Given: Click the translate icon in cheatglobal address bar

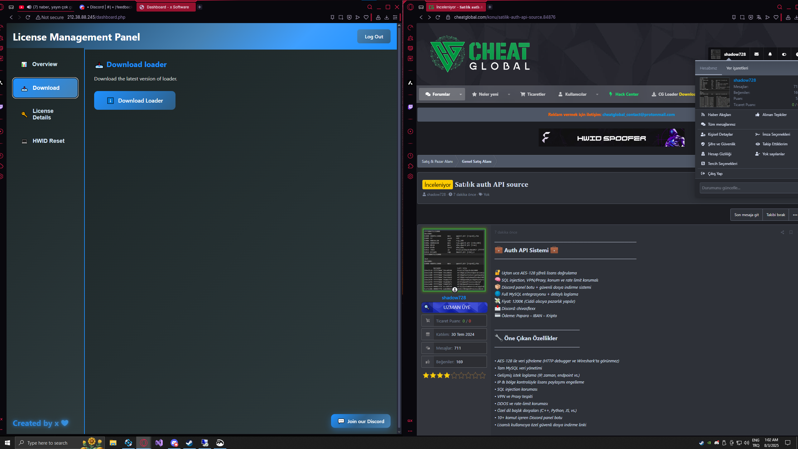Looking at the screenshot, I should point(759,17).
